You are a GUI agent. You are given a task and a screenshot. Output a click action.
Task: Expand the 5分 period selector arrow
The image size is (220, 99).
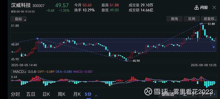(96, 96)
